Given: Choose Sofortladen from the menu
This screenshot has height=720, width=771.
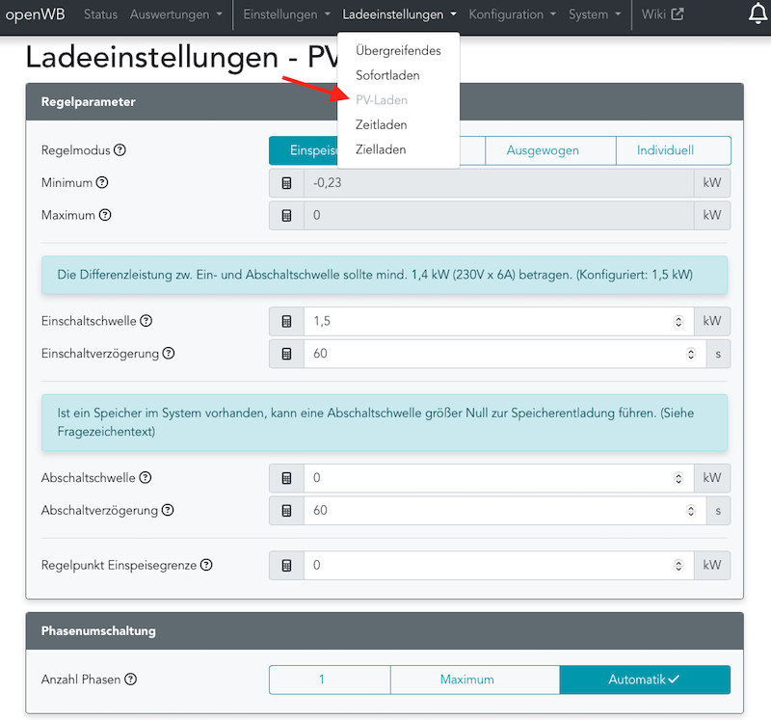Looking at the screenshot, I should click(x=387, y=75).
